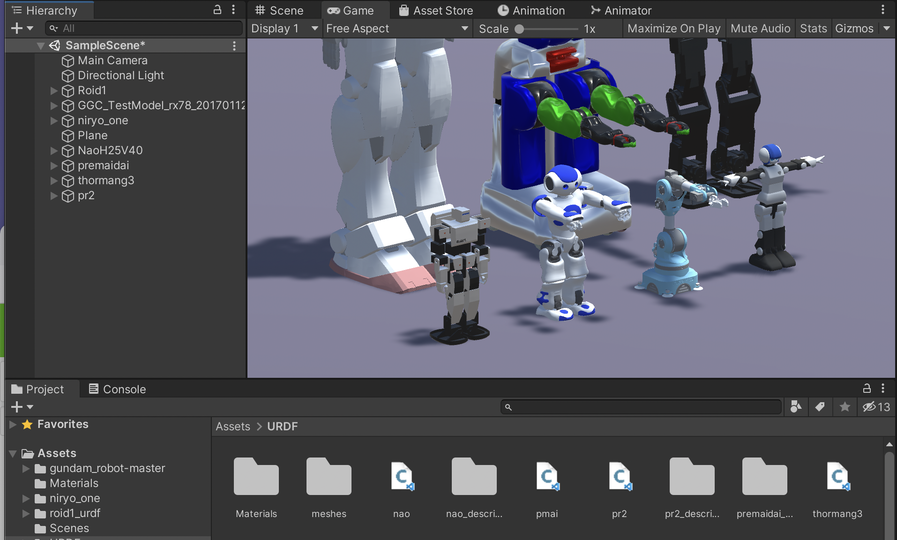Toggle Mute Audio in the Game view
Image resolution: width=897 pixels, height=540 pixels.
coord(760,28)
